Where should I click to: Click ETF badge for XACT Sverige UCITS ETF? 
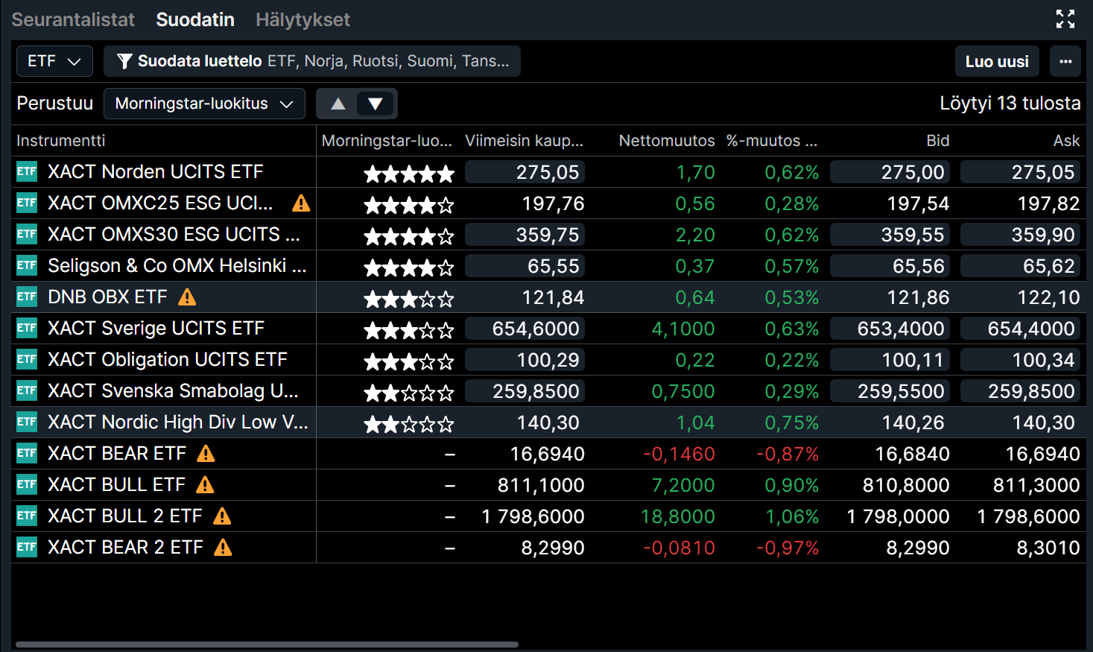[27, 328]
